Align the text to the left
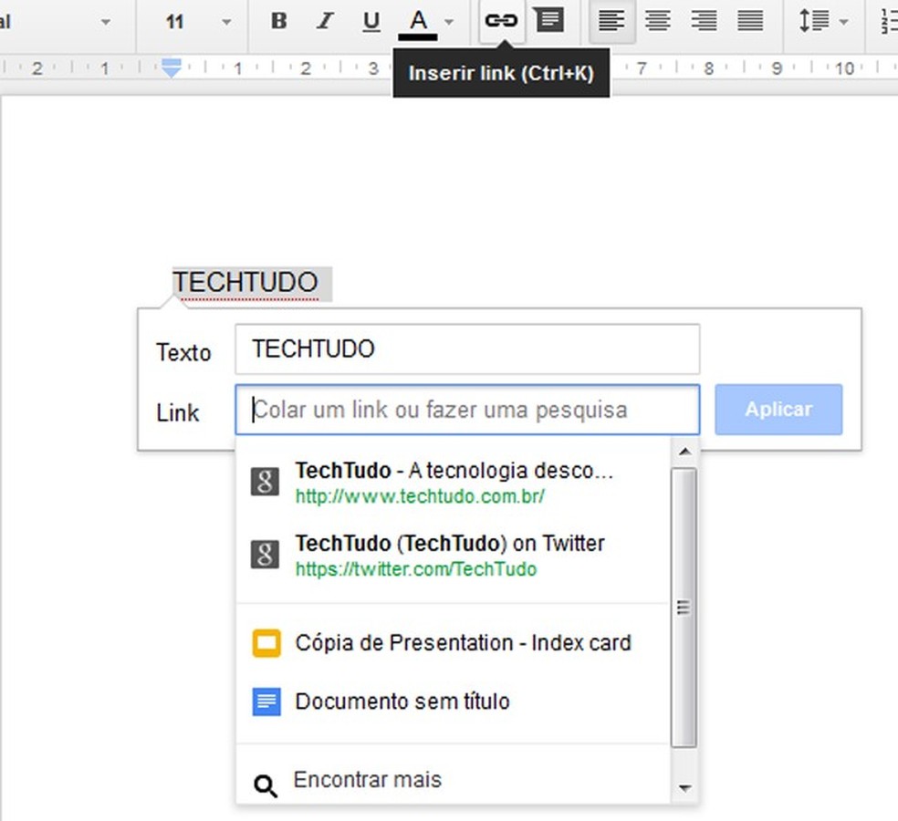This screenshot has width=898, height=821. (611, 21)
